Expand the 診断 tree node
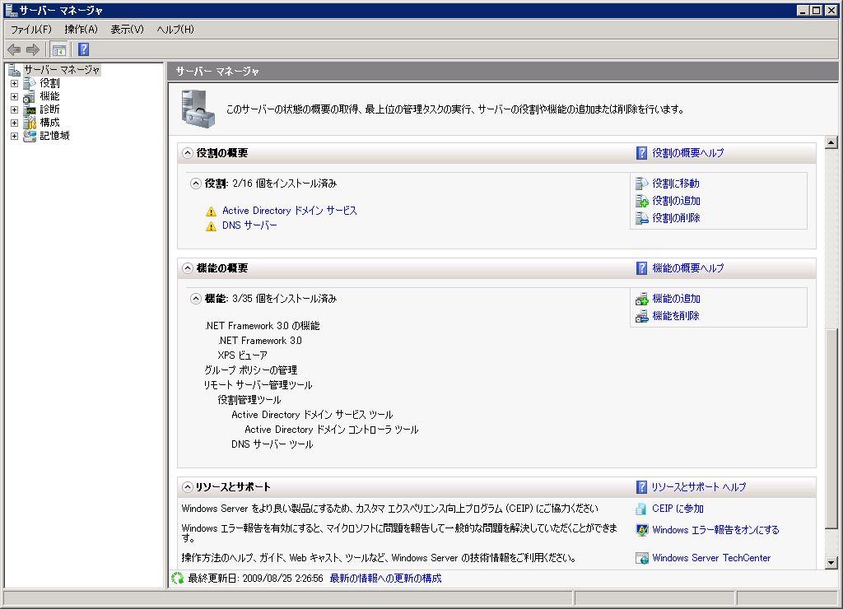Viewport: 843px width, 609px height. 15,109
